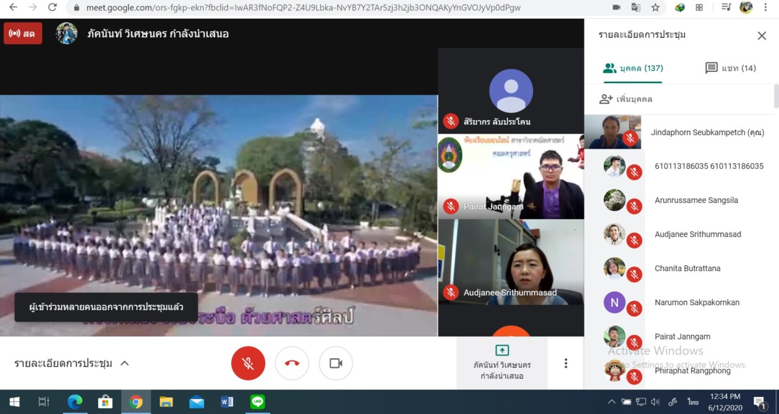The height and width of the screenshot is (414, 779).
Task: Click the browser back arrow
Action: pos(13,8)
